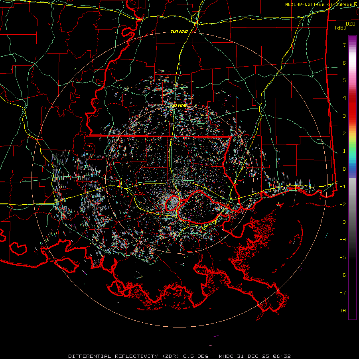Click the KHDC radar site identifier
359x359 pixels.
pyautogui.click(x=225, y=356)
